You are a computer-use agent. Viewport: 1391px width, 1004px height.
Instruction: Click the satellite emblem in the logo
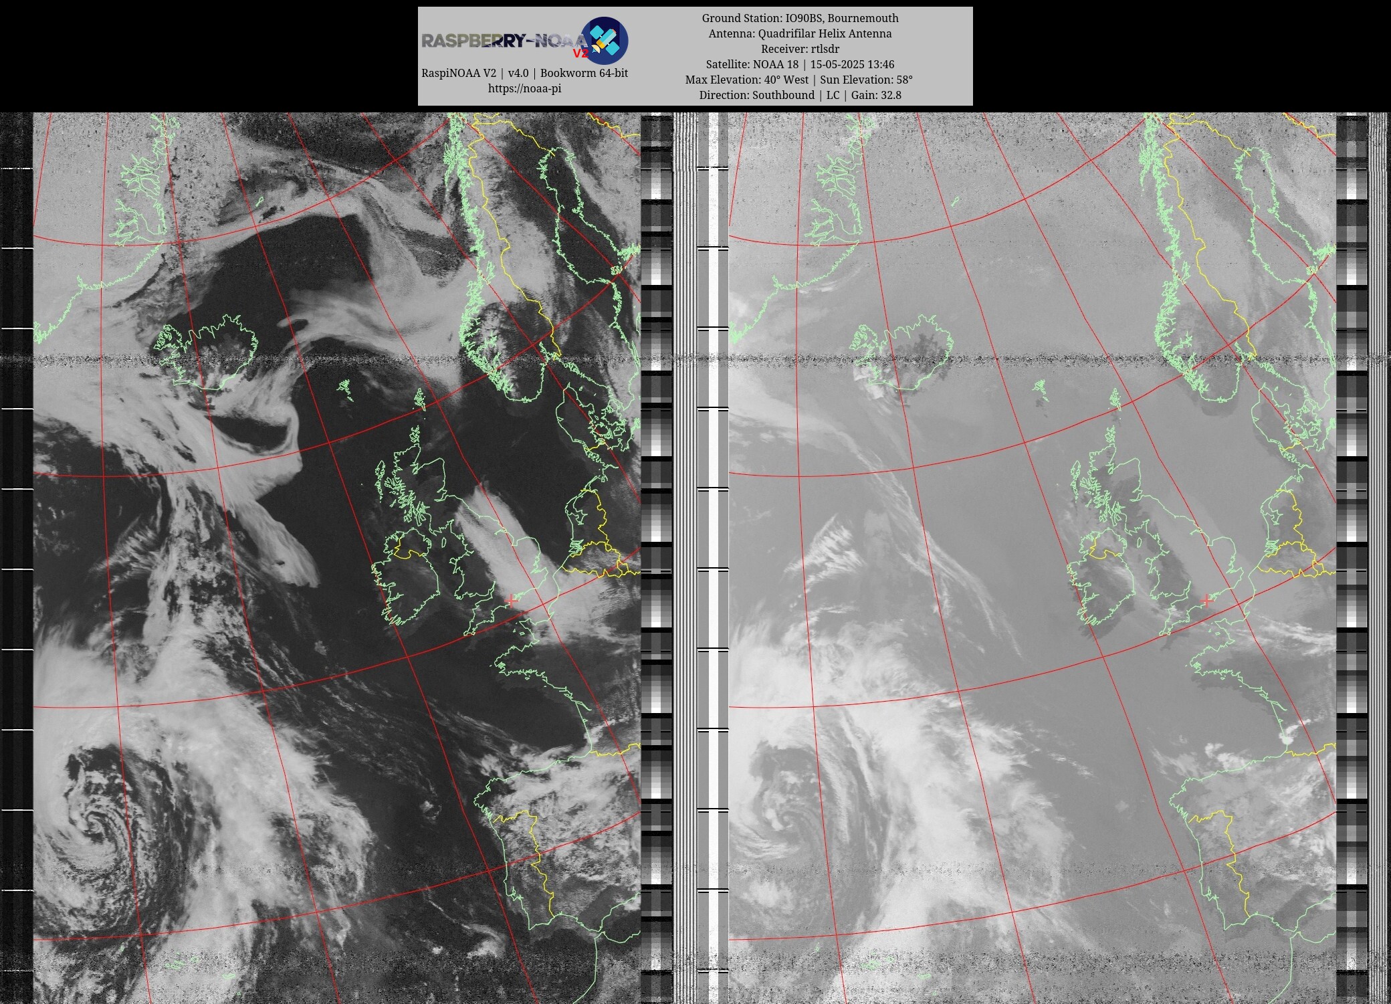click(x=605, y=40)
